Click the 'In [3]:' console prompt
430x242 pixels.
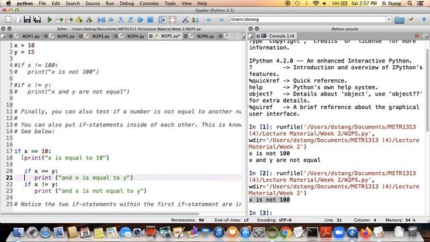261,213
